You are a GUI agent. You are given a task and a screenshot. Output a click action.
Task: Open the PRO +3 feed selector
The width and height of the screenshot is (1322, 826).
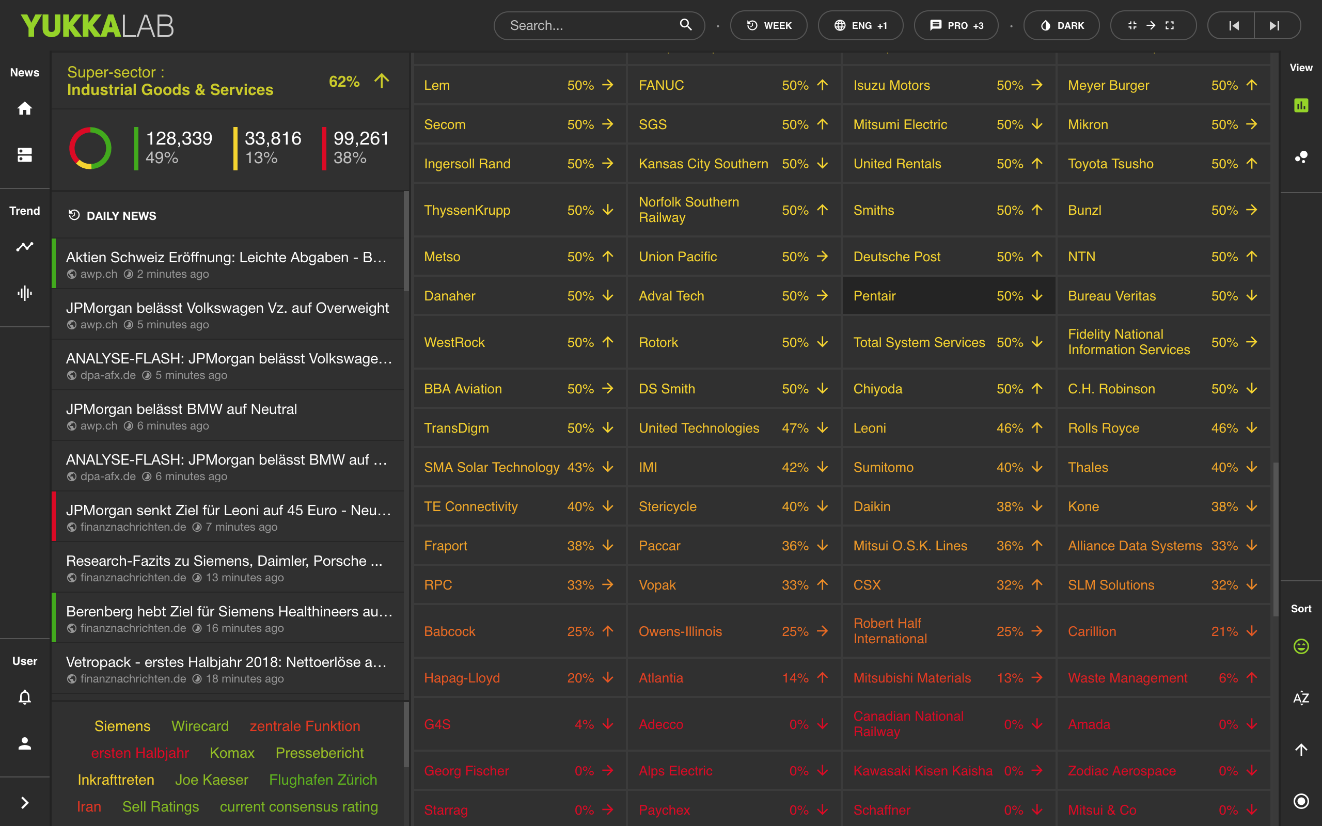956,25
